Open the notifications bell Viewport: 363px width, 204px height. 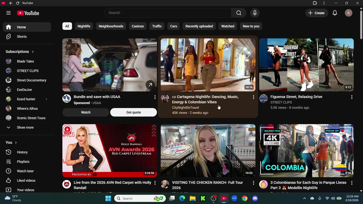click(x=335, y=13)
